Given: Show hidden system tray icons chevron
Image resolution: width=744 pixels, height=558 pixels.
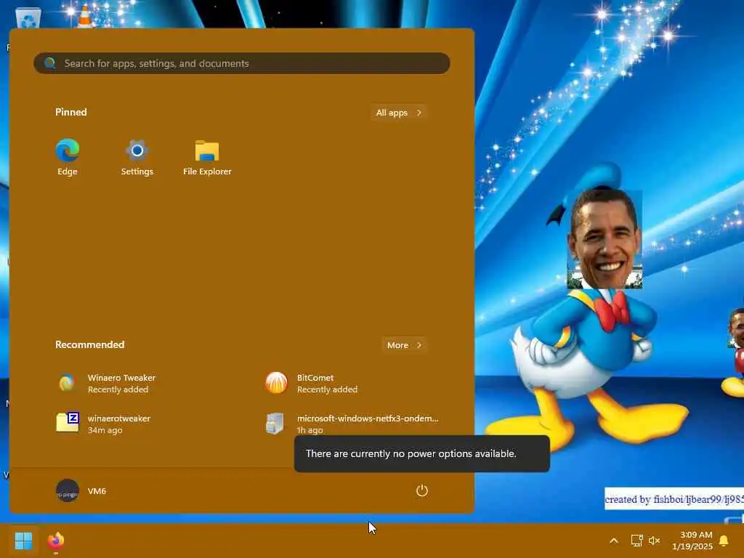Looking at the screenshot, I should [x=613, y=541].
